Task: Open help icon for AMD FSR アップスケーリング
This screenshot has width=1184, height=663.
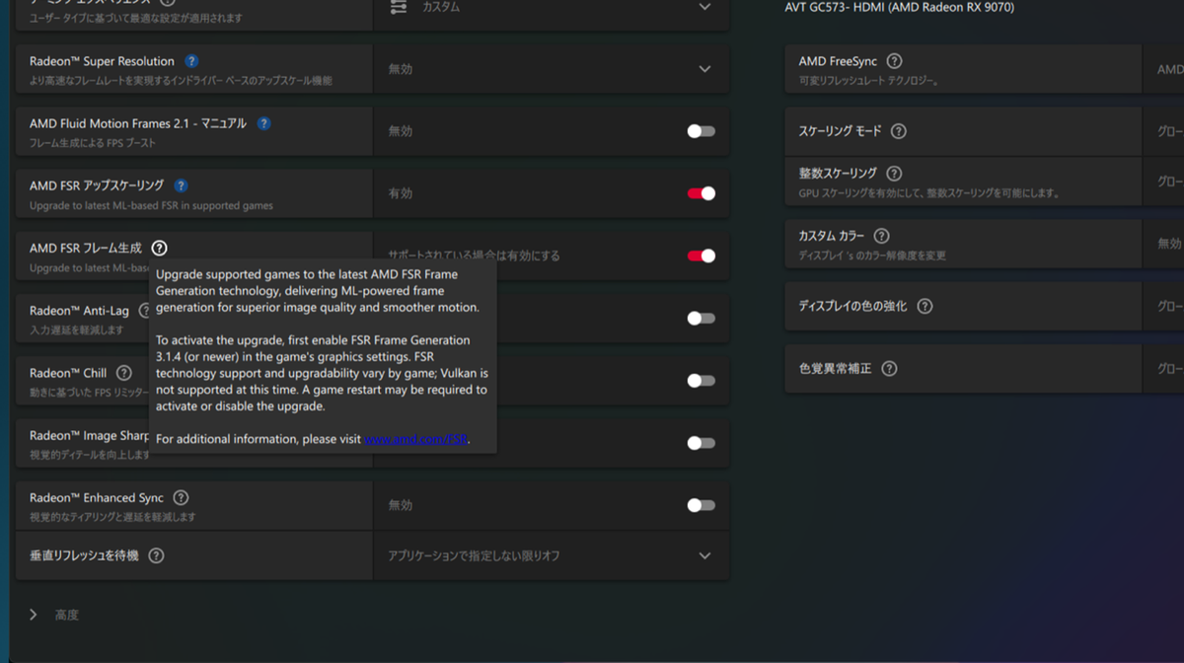Action: click(181, 185)
